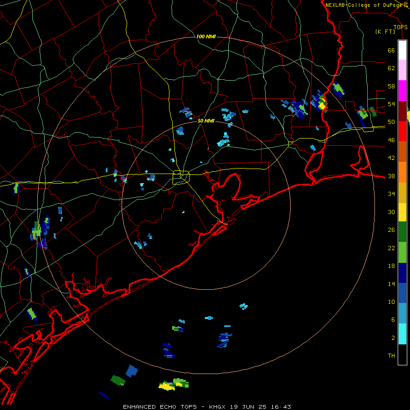Click the 'KHGX' radar site identifier
Screen dimensions: 410x410
click(218, 407)
